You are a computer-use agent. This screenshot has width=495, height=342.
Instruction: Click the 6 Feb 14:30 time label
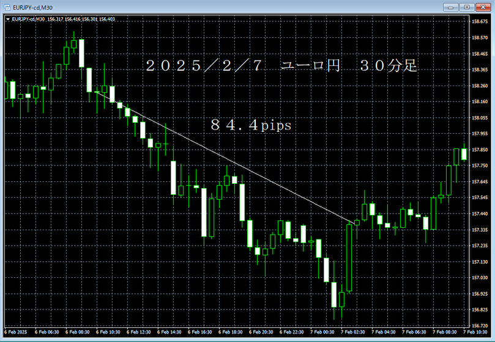click(x=169, y=332)
